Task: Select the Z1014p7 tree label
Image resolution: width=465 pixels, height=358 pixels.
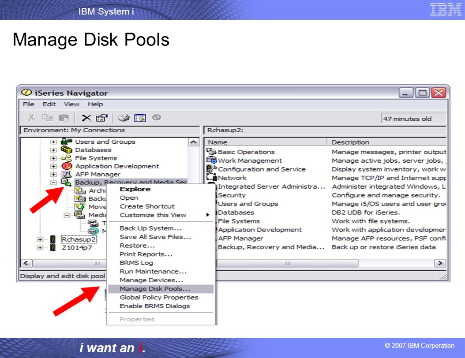Action: pyautogui.click(x=77, y=247)
